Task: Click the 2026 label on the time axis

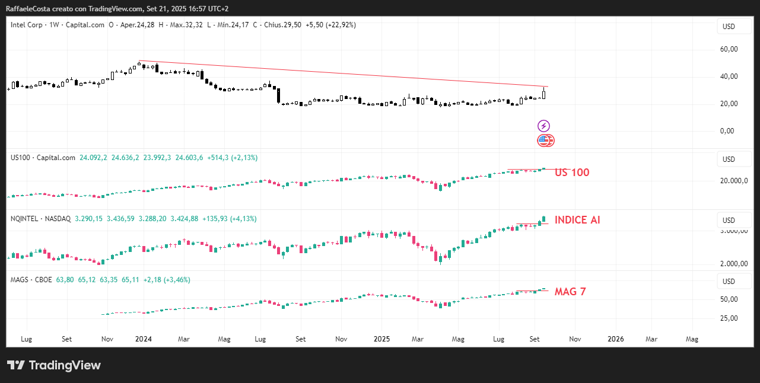Action: coord(616,339)
